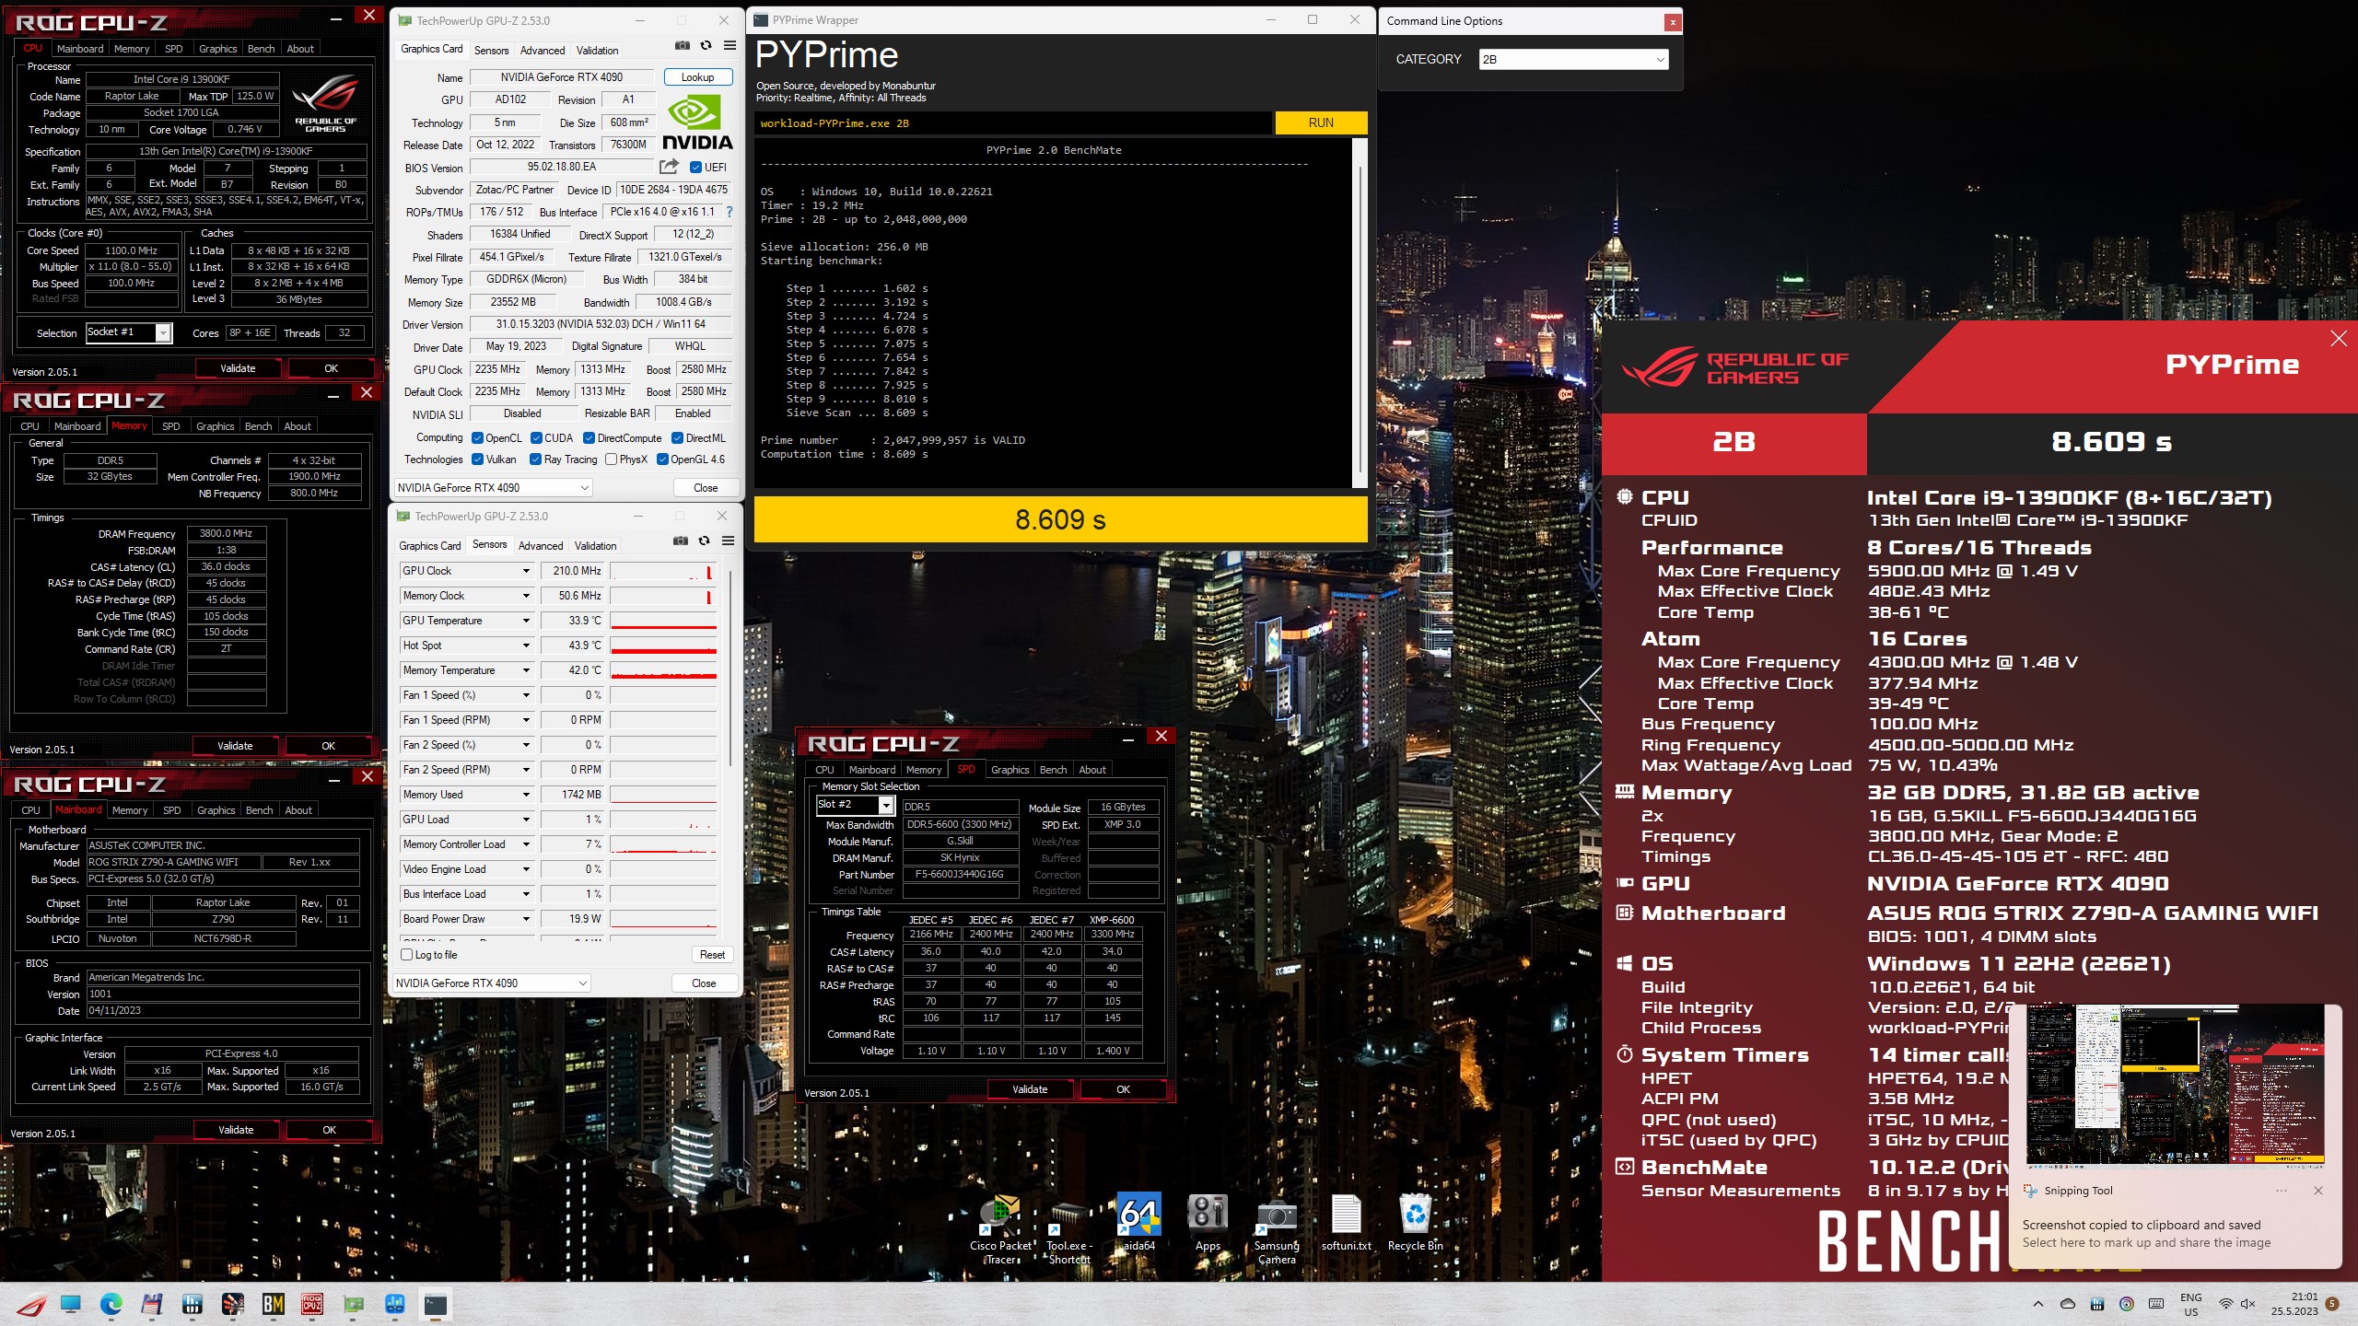
Task: Toggle the Vulkan checkbox
Action: [x=477, y=459]
